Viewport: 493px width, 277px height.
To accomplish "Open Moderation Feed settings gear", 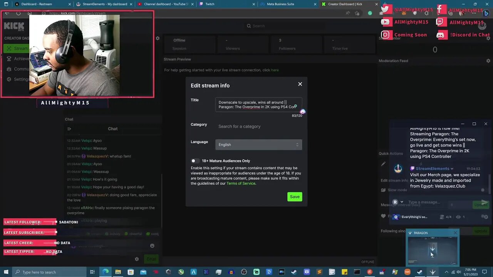I will click(x=488, y=61).
